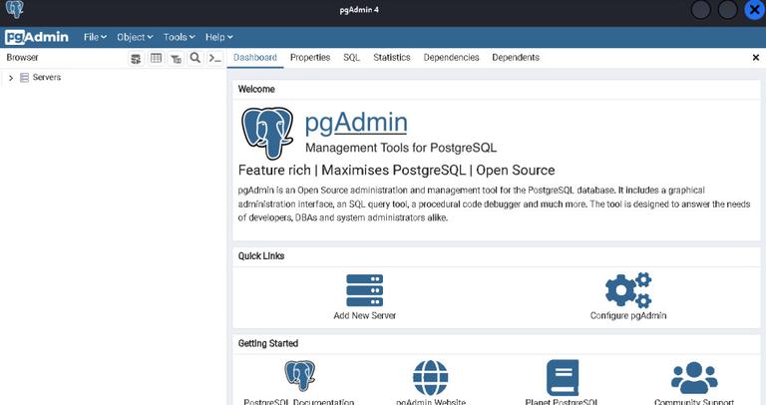Image resolution: width=766 pixels, height=405 pixels.
Task: Open the Search Objects magnifier icon
Action: [194, 58]
